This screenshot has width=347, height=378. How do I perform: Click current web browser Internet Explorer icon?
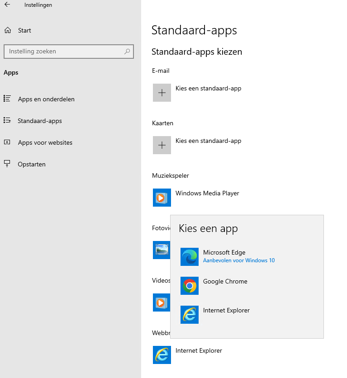(x=162, y=355)
